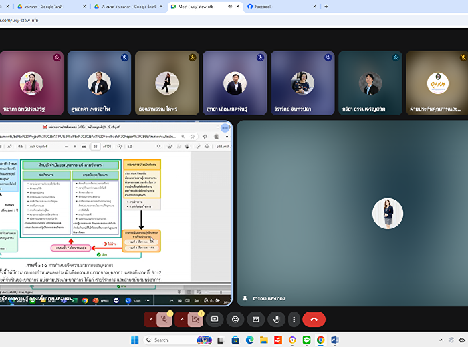This screenshot has height=347, width=468.
Task: Turn on captions in Meet
Action: [x=255, y=320]
